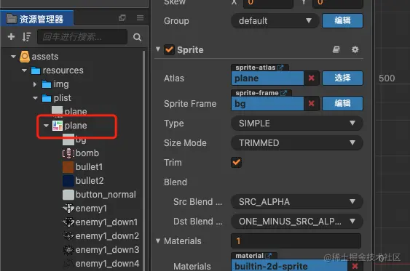Screen dimensions: 410x271
Task: Click the plus icon to create asset
Action: (11, 36)
